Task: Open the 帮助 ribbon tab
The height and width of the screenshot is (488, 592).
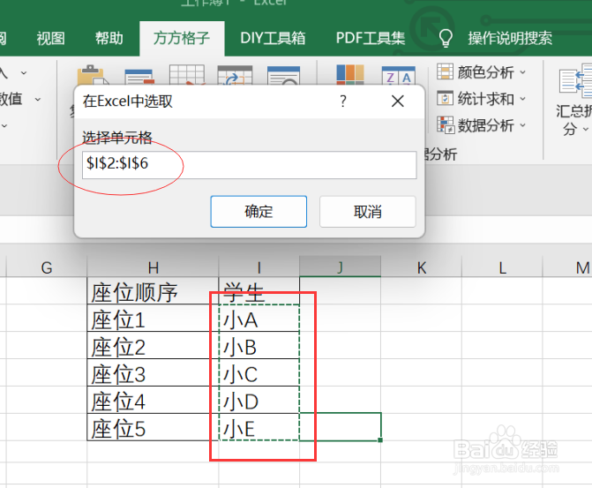Action: coord(109,38)
